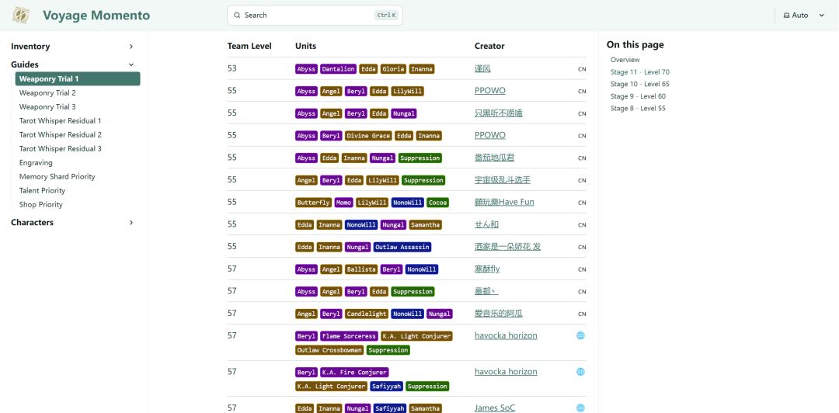Expand the Inventory sidebar section
839x413 pixels.
(x=131, y=47)
